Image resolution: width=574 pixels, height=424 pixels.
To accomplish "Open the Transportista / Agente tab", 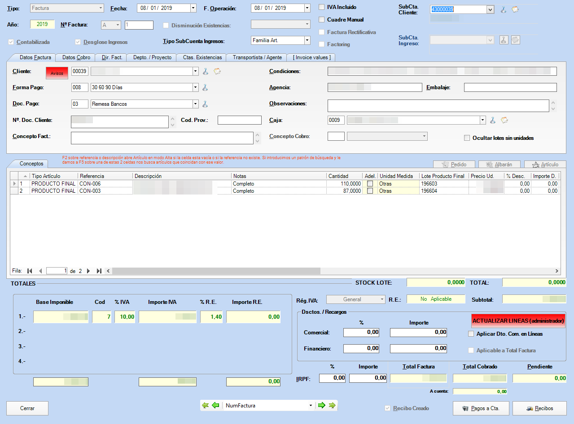I will point(257,57).
